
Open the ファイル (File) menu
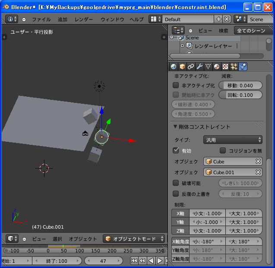41,19
